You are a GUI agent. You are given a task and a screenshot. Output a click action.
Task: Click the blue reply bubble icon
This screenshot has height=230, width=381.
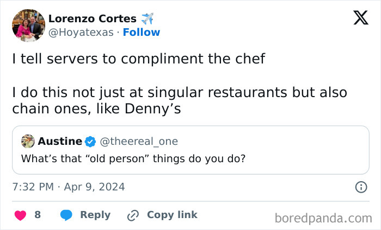pos(67,215)
